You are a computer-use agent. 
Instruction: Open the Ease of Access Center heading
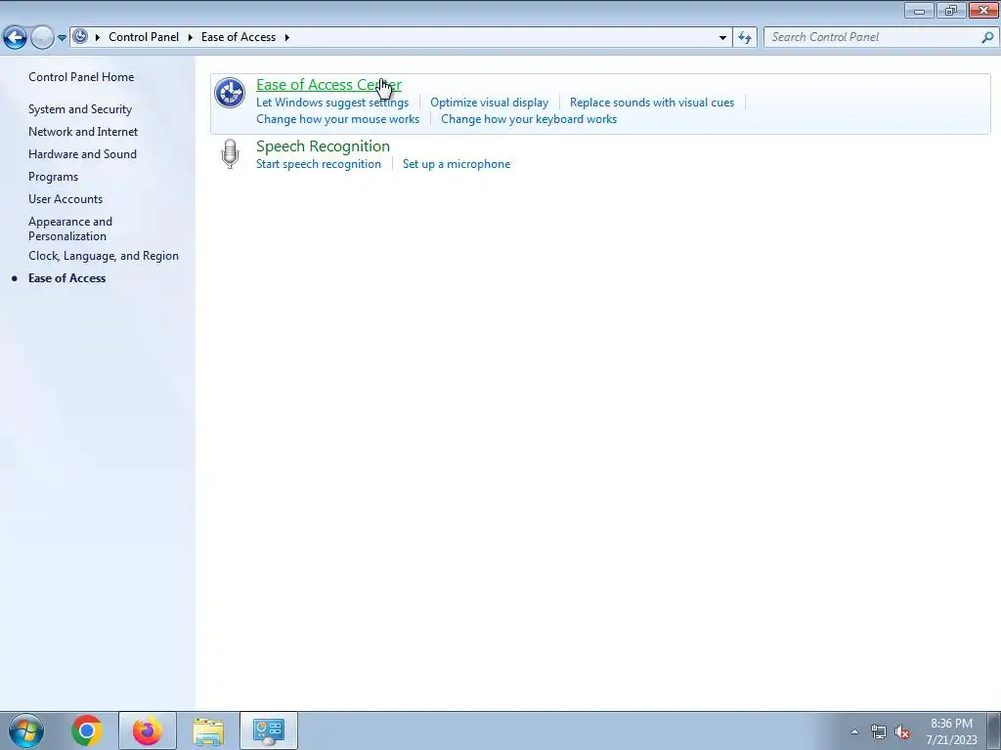pyautogui.click(x=328, y=84)
